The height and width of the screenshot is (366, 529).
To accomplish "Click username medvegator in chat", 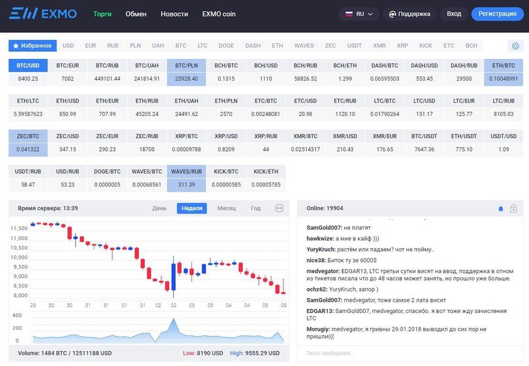I will point(323,271).
